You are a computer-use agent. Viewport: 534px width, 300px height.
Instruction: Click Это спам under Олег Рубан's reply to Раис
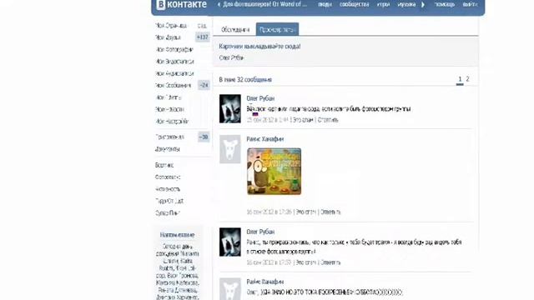[x=306, y=262]
